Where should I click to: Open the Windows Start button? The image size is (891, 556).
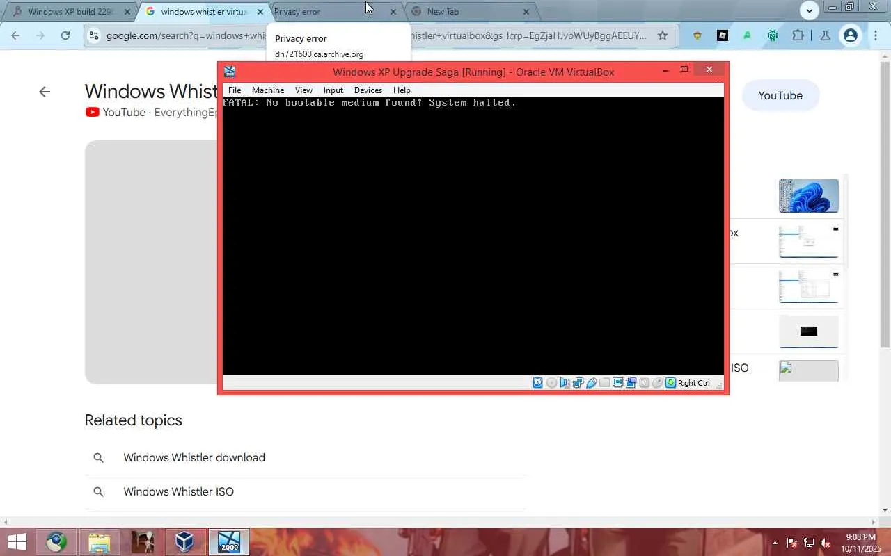17,542
